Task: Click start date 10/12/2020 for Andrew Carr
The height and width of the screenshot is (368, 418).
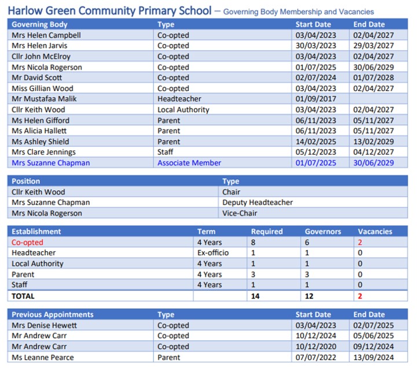Action: tap(316, 347)
